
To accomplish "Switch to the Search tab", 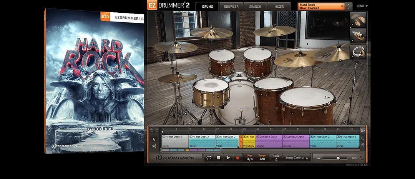I will click(x=255, y=7).
